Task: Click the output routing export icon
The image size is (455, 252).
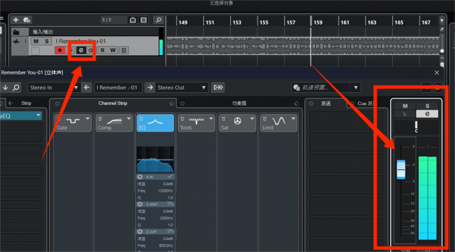Action: click(218, 88)
